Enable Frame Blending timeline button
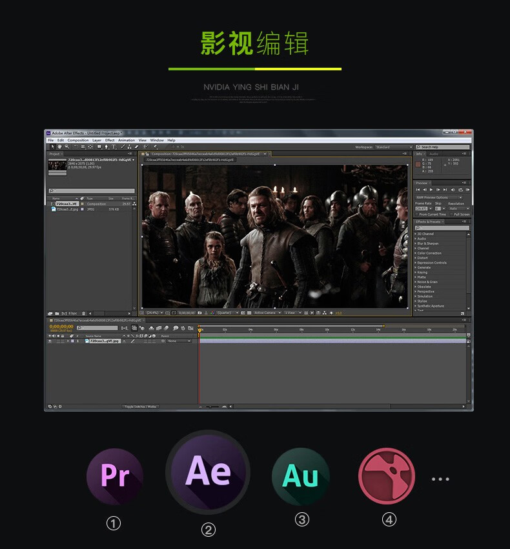510x549 pixels. tap(159, 328)
